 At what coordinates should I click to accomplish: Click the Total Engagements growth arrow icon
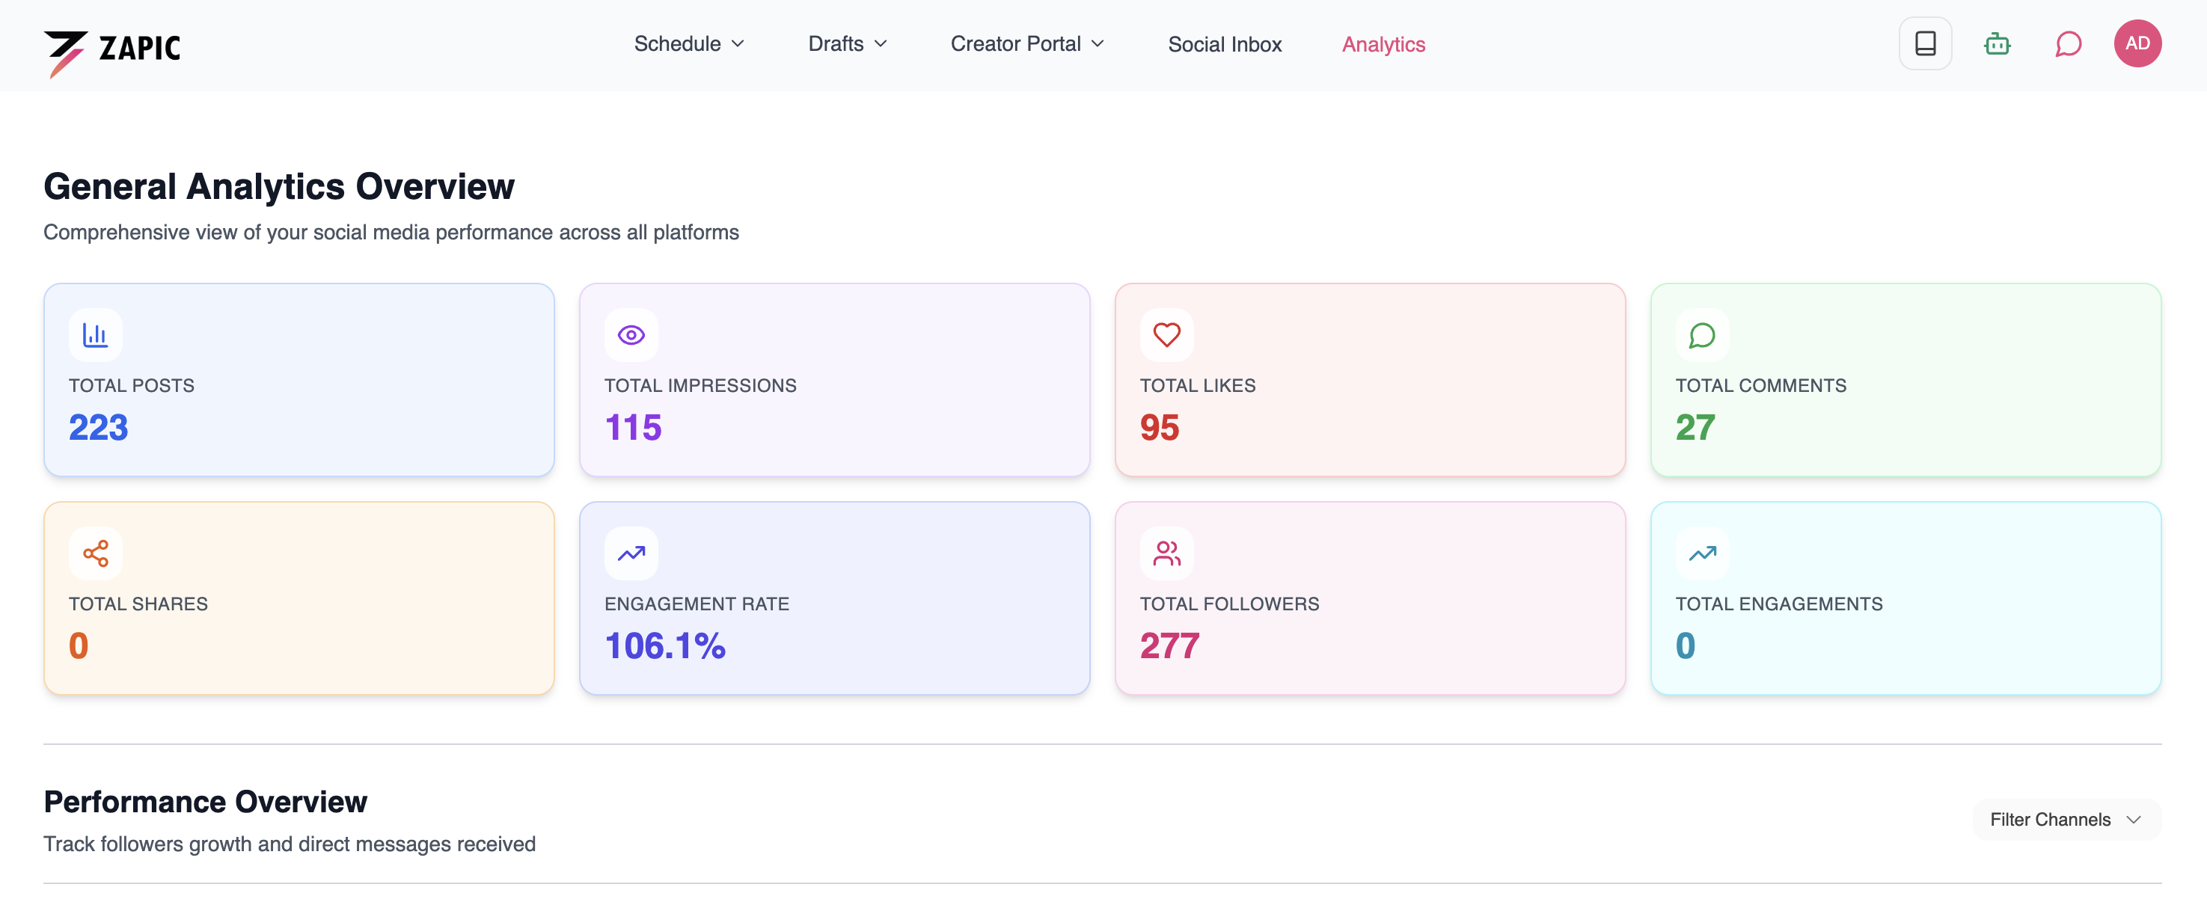pyautogui.click(x=1701, y=553)
